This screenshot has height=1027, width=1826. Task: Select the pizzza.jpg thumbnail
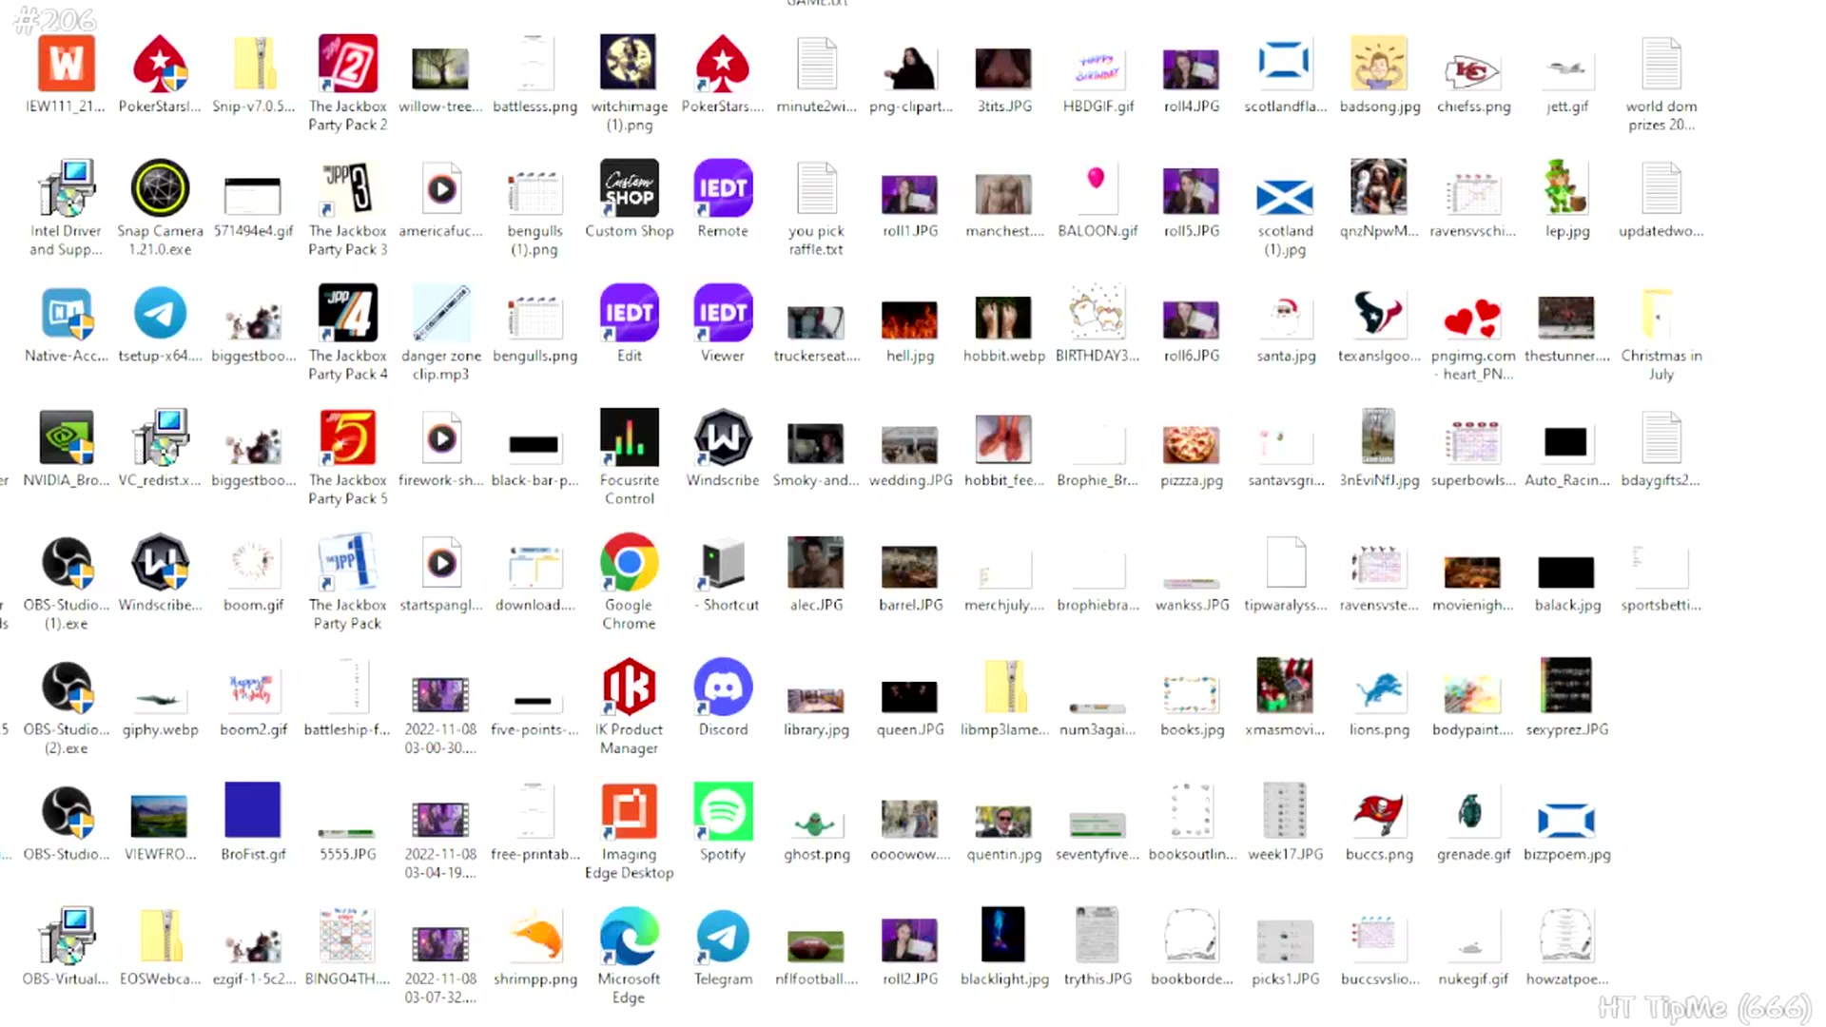[x=1191, y=444]
